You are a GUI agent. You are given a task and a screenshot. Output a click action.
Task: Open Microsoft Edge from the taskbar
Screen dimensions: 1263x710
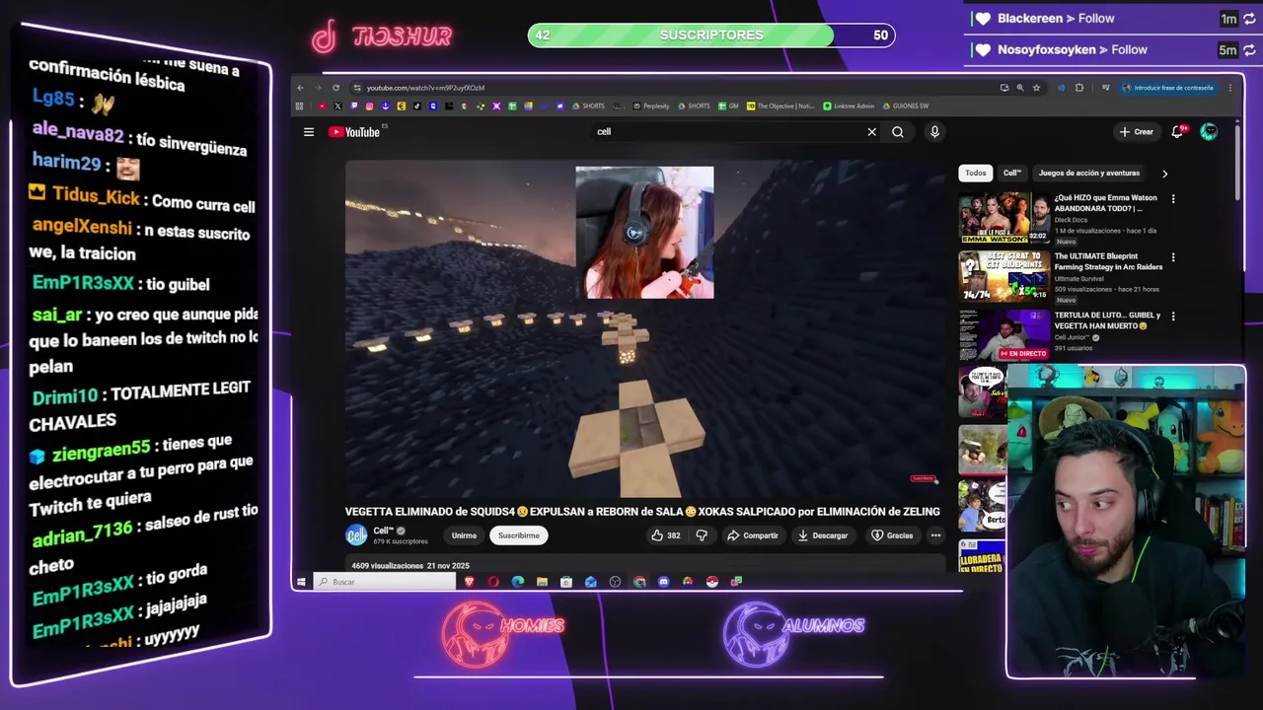(x=518, y=582)
